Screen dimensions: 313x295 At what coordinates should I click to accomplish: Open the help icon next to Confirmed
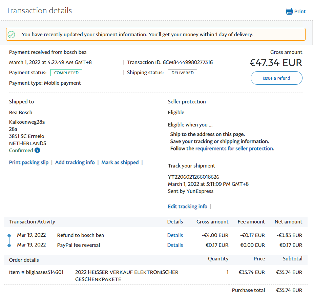click(37, 151)
